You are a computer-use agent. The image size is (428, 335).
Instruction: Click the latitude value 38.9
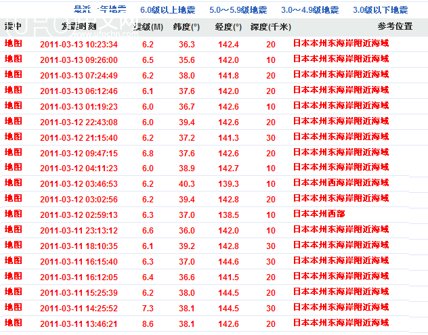[187, 169]
